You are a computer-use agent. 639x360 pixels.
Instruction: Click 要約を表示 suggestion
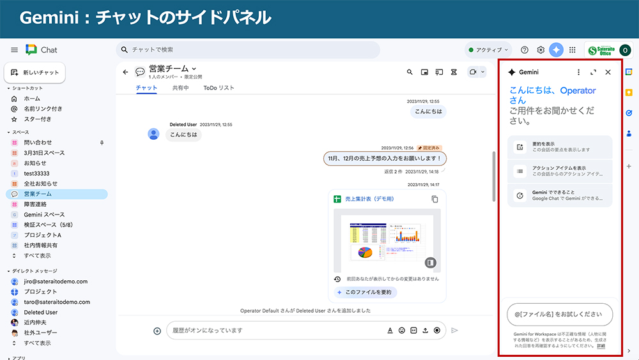point(560,147)
